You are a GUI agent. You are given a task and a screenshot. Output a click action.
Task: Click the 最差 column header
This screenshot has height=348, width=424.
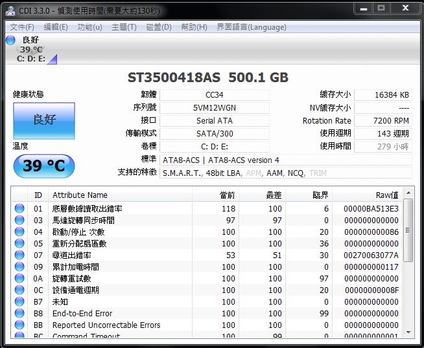[x=263, y=195]
